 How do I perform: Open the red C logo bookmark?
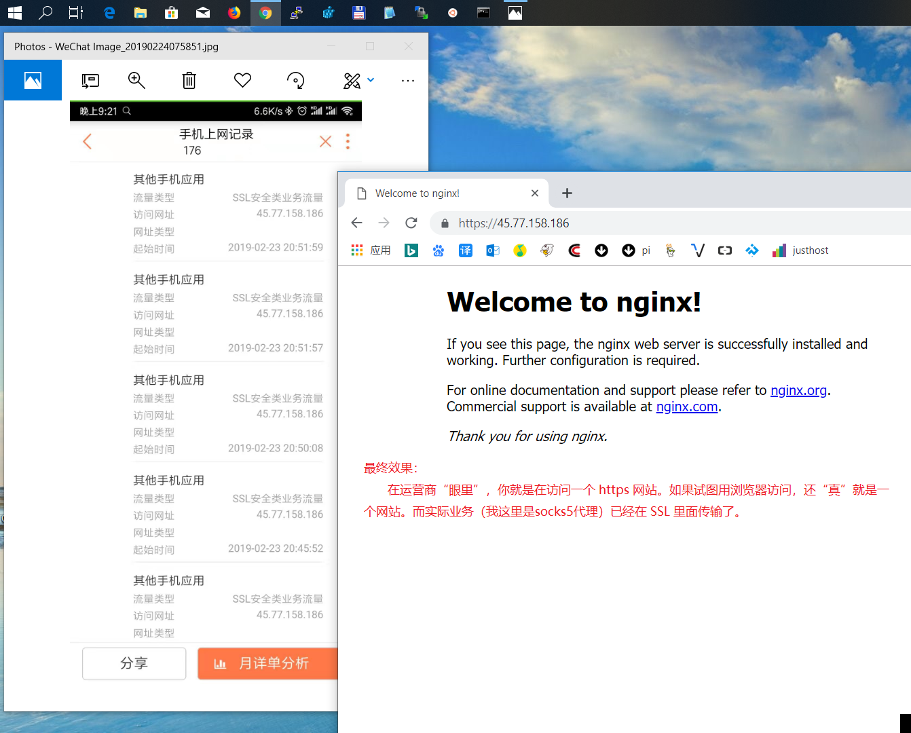pos(574,250)
